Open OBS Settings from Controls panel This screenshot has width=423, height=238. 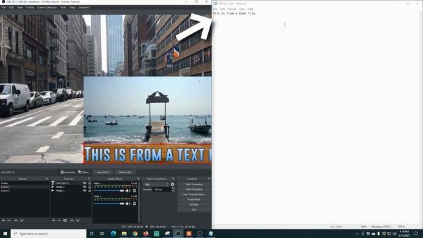[x=194, y=204]
